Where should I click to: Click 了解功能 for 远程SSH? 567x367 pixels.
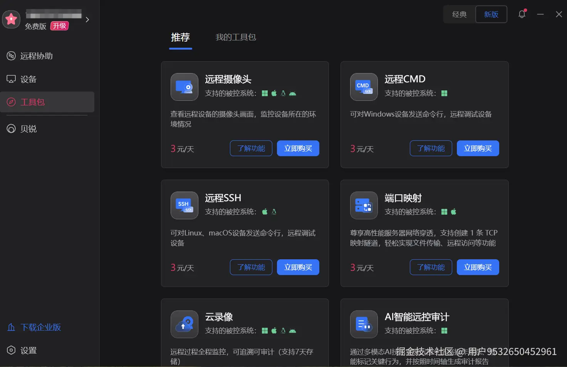pos(251,267)
